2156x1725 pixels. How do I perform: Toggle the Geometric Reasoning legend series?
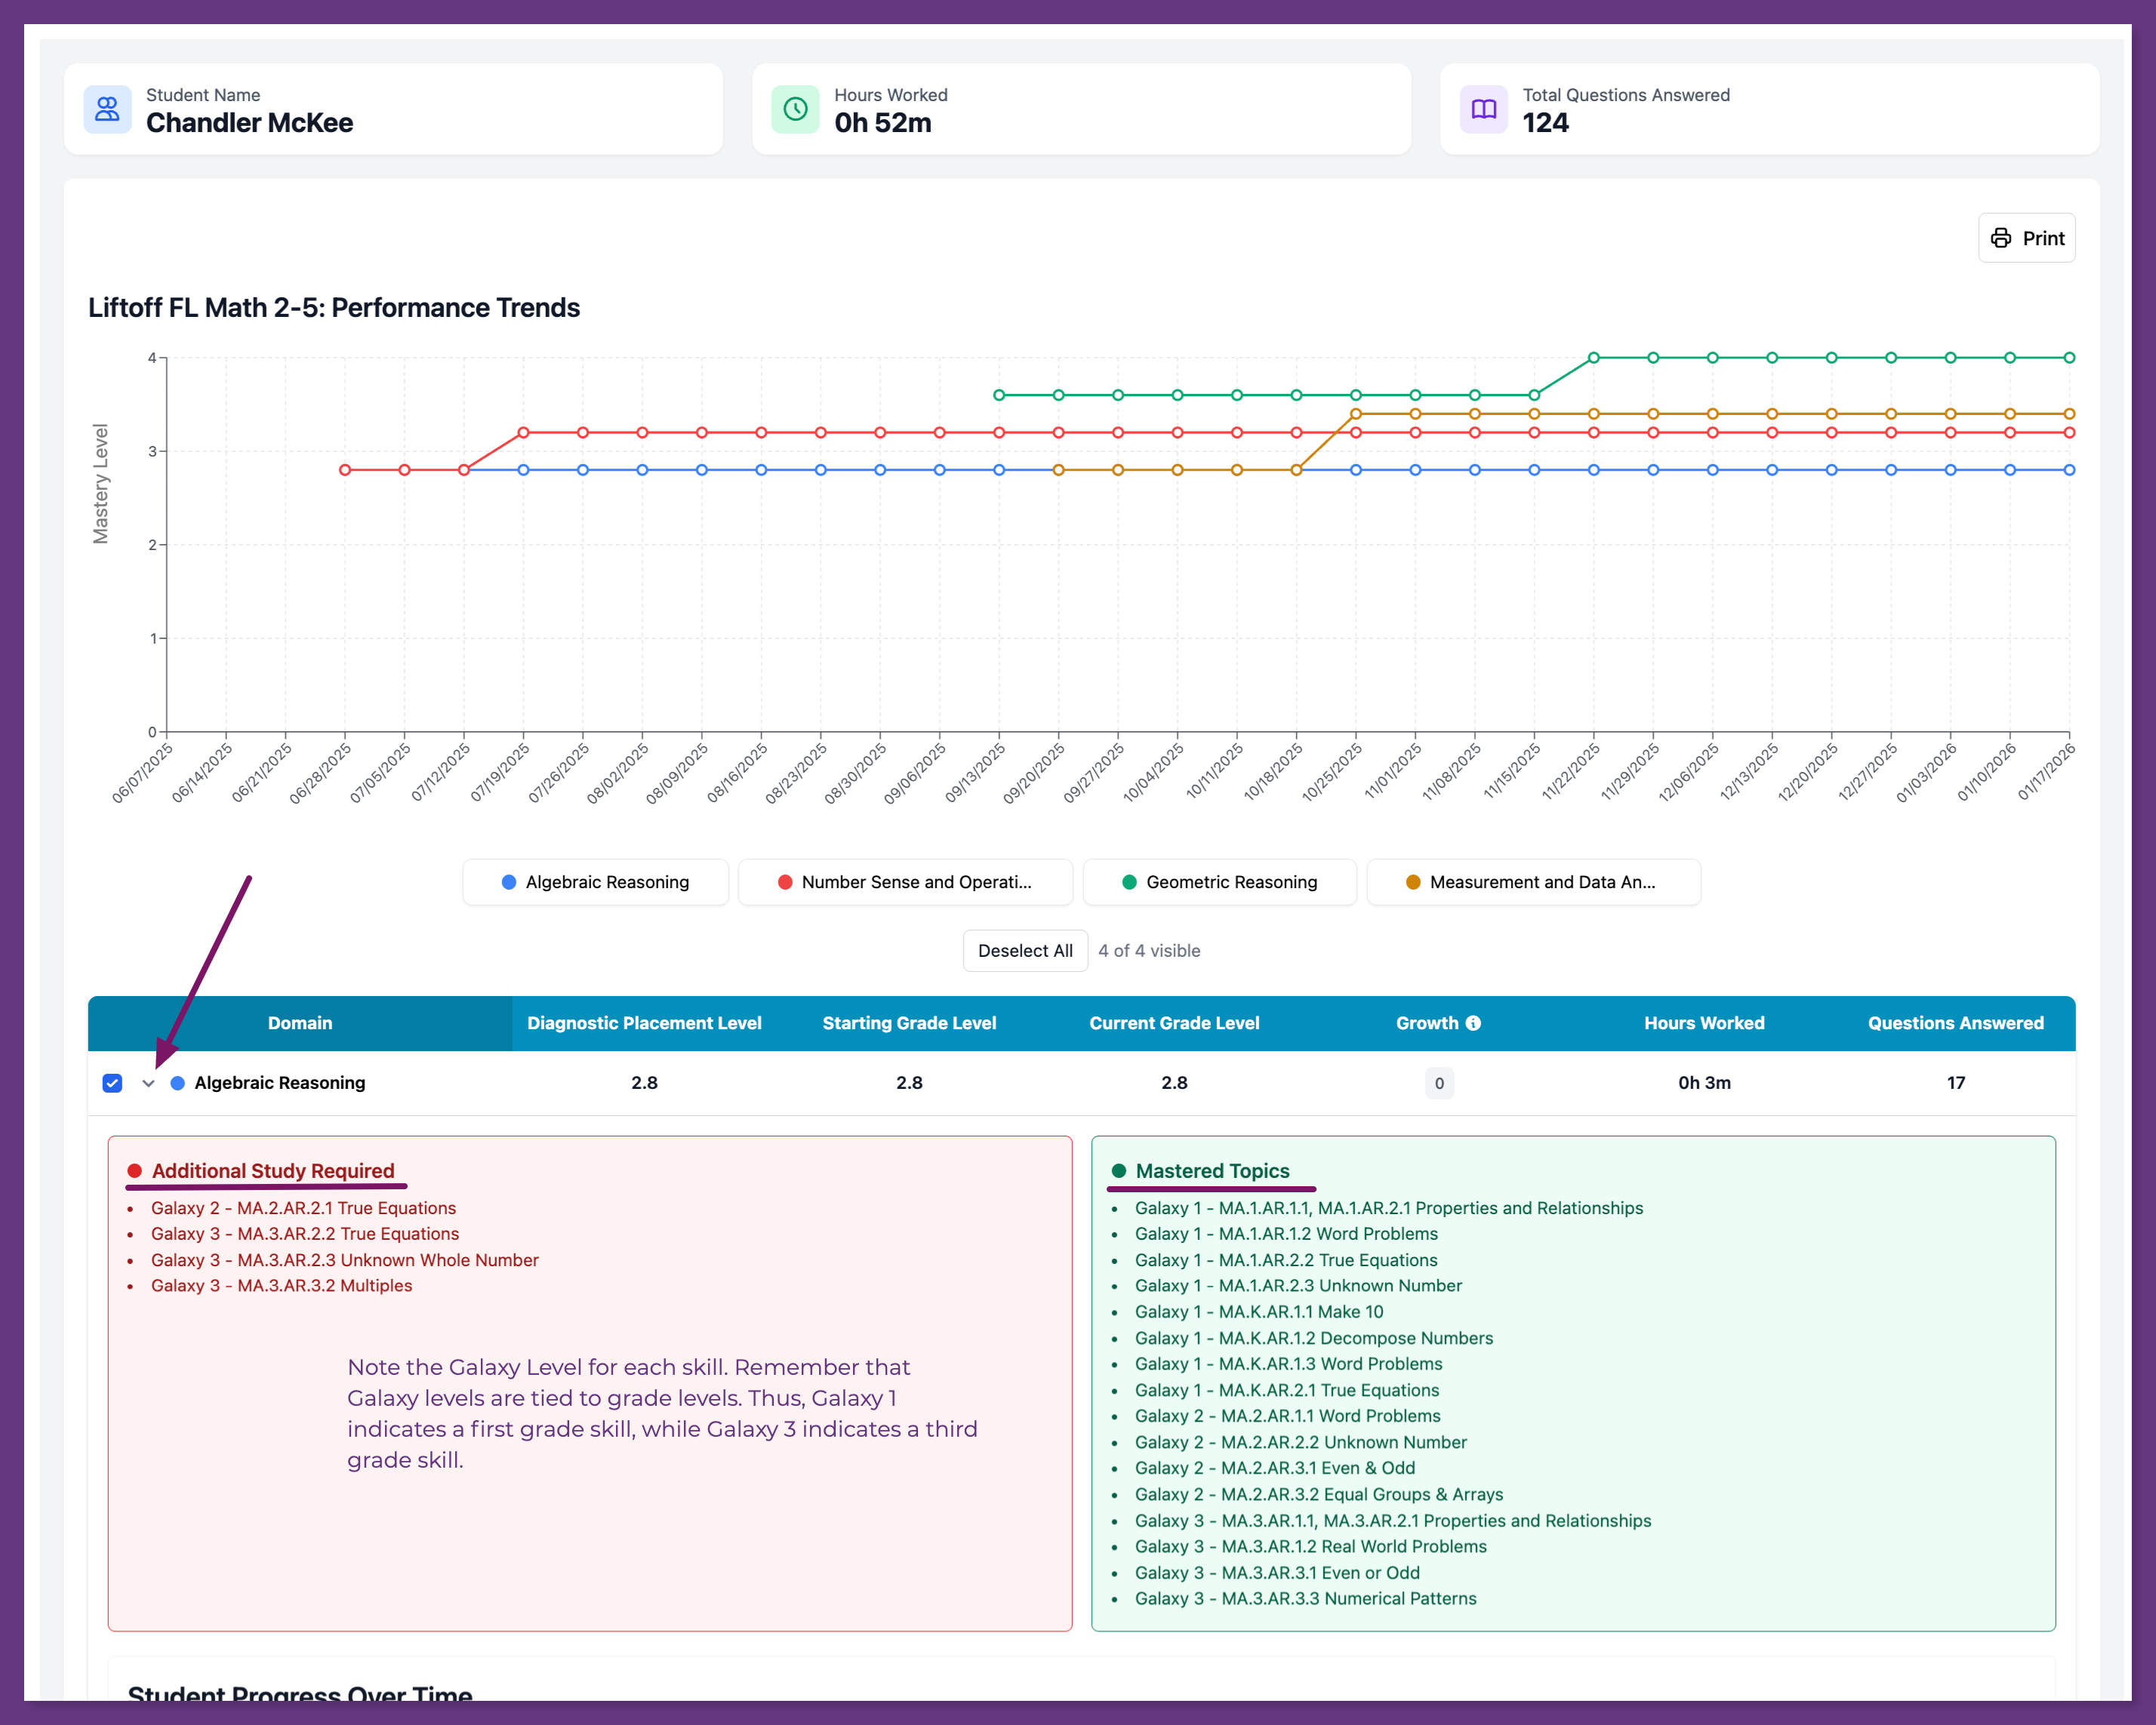[1219, 881]
